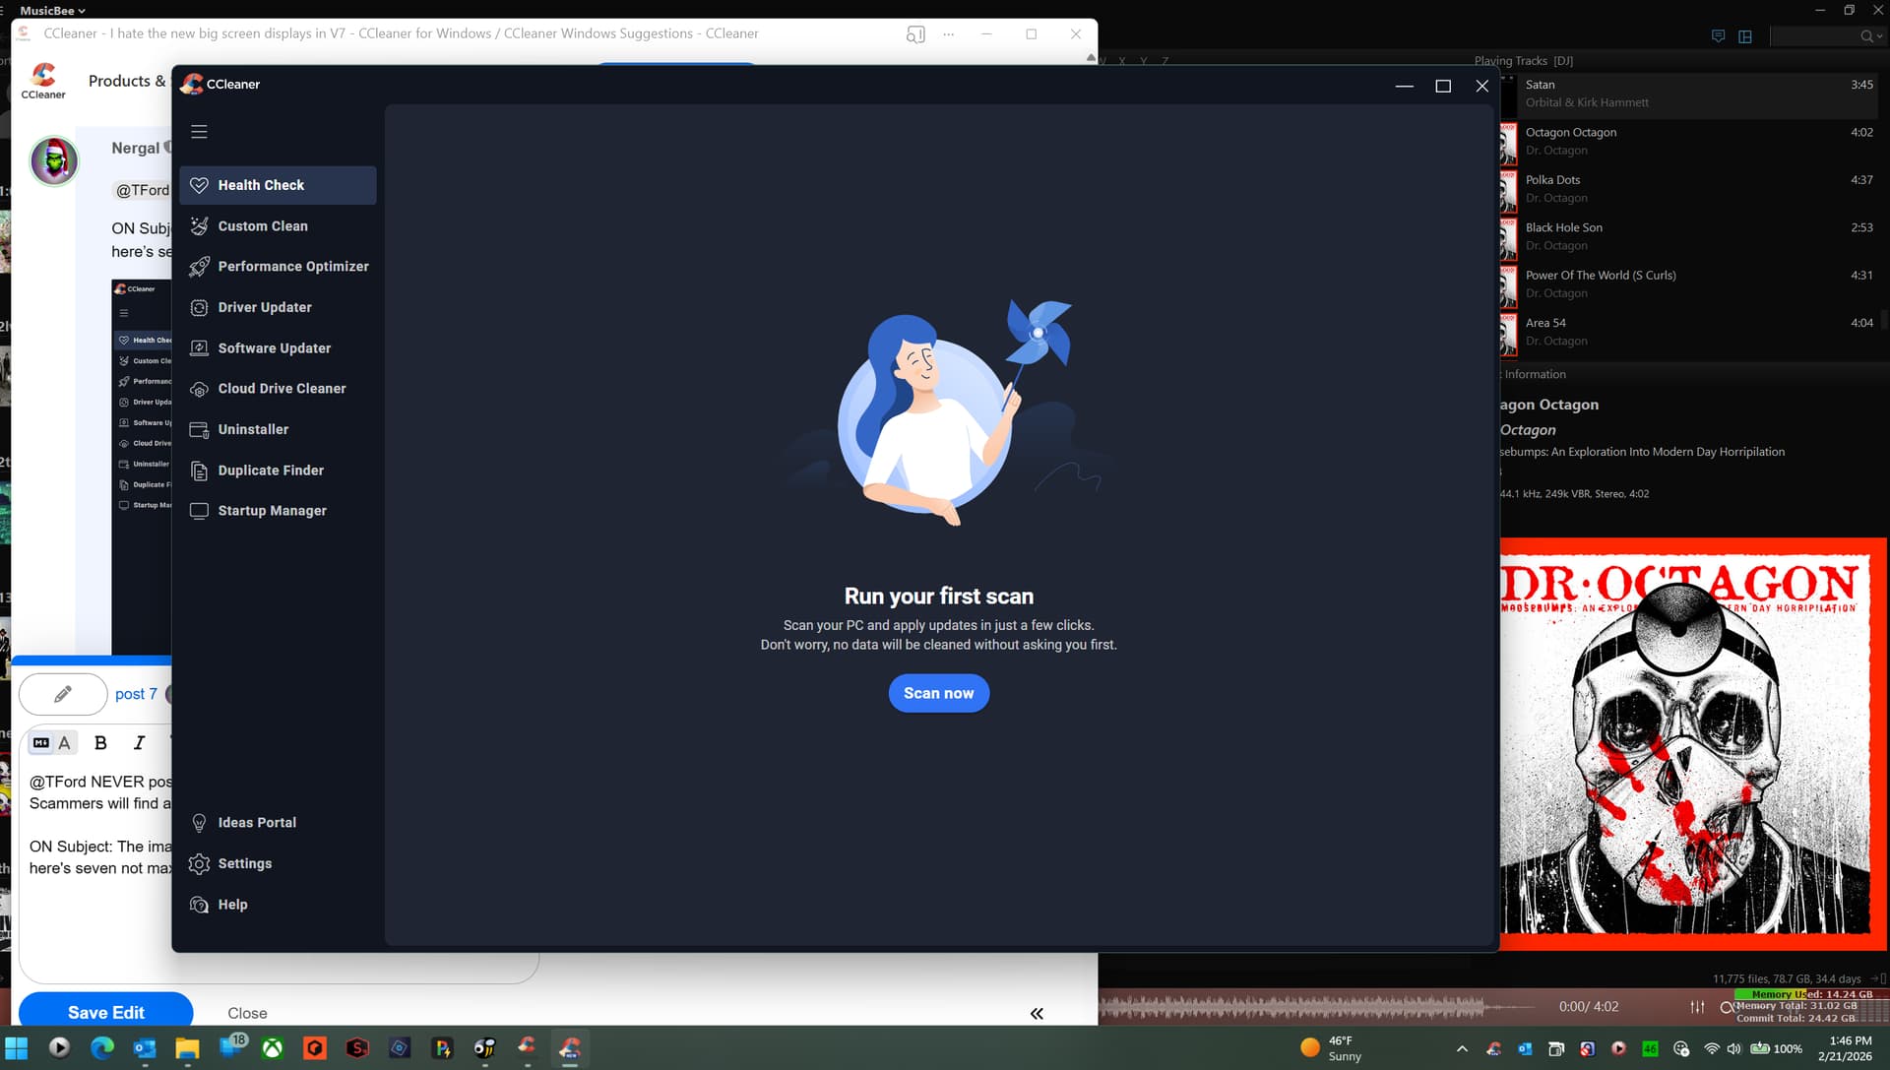Click the Save Edit button

pos(105,1012)
